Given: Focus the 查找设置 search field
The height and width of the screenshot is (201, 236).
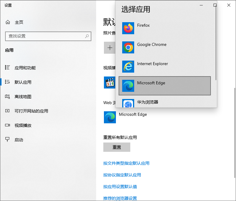Looking at the screenshot, I should (x=48, y=36).
